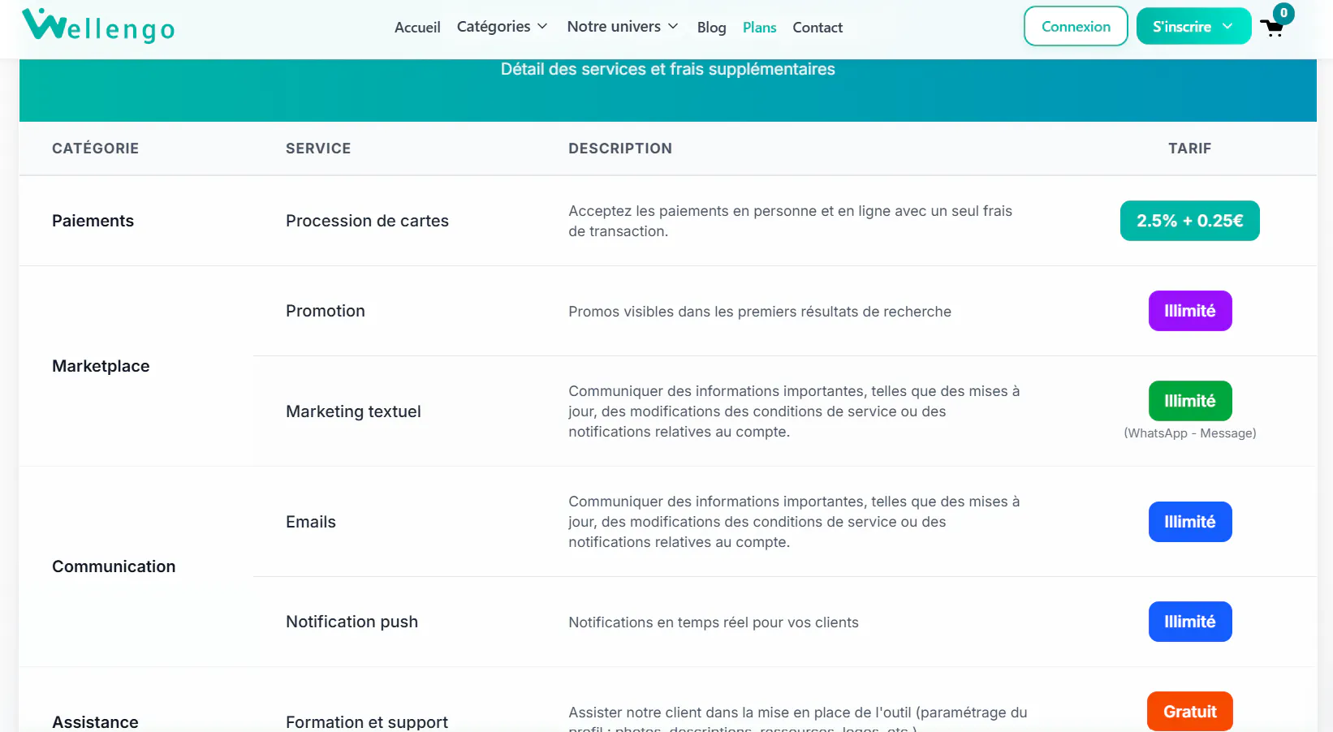Expand the Notre univers dropdown

[x=623, y=27]
